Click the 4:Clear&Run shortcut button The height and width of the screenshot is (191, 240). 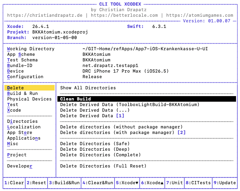98,183
